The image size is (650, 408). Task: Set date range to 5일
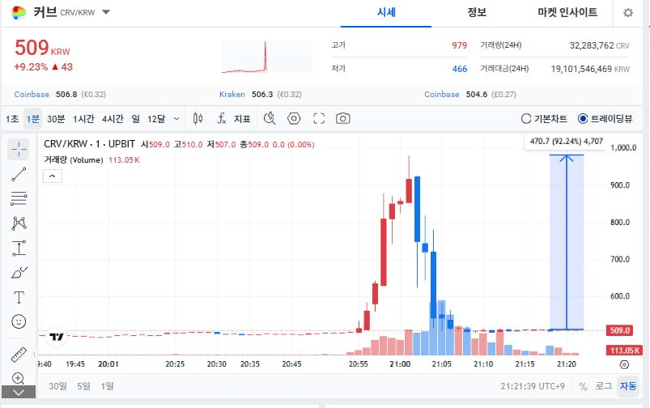83,386
